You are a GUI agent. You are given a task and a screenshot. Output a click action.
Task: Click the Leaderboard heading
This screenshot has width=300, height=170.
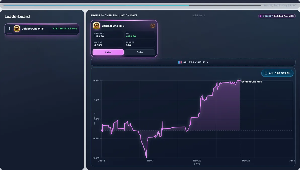[x=17, y=16]
